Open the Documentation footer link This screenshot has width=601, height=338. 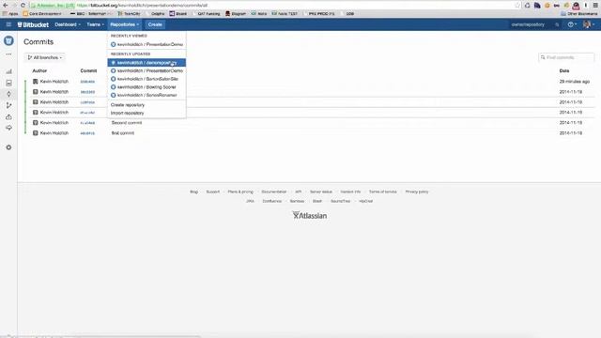(274, 192)
